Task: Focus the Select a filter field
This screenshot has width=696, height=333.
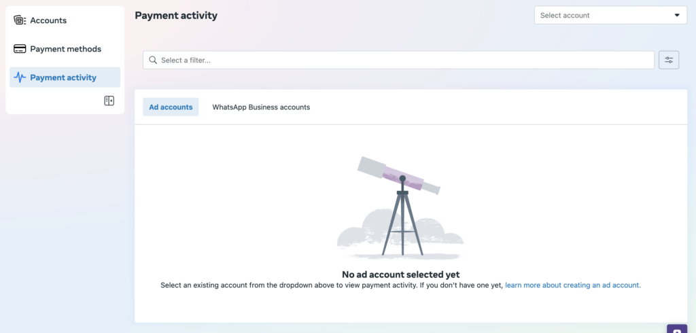Action: point(398,60)
